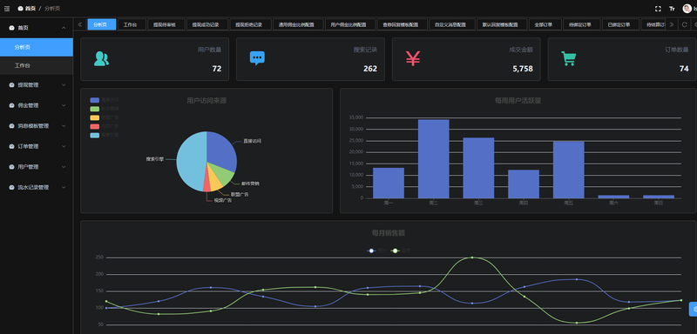
Task: Click the users icon on 用户数量 card
Action: 101,59
